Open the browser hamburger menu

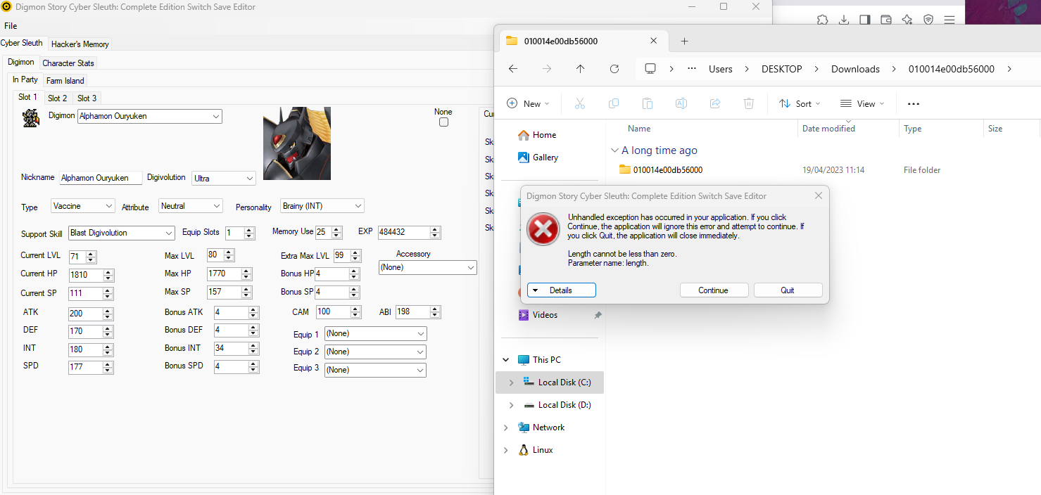pyautogui.click(x=949, y=20)
